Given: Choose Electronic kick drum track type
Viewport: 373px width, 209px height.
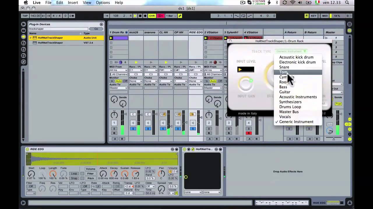Looking at the screenshot, I should [x=298, y=62].
